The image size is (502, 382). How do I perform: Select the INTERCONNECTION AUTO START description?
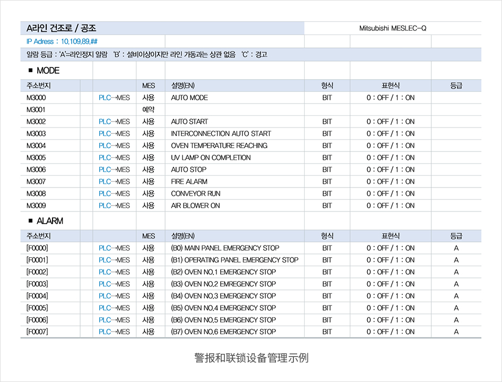[221, 133]
